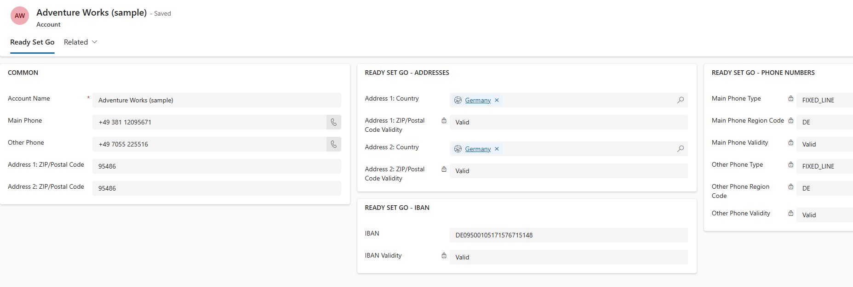
Task: Click lock icon beside Address 1 ZIP validity
Action: (444, 121)
